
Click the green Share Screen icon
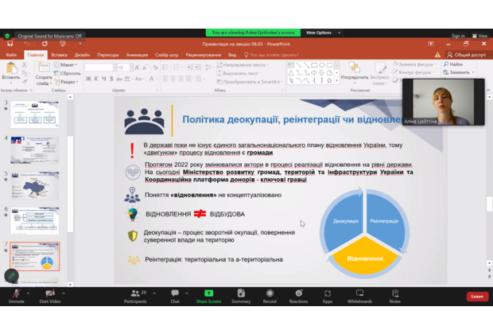[x=208, y=293]
